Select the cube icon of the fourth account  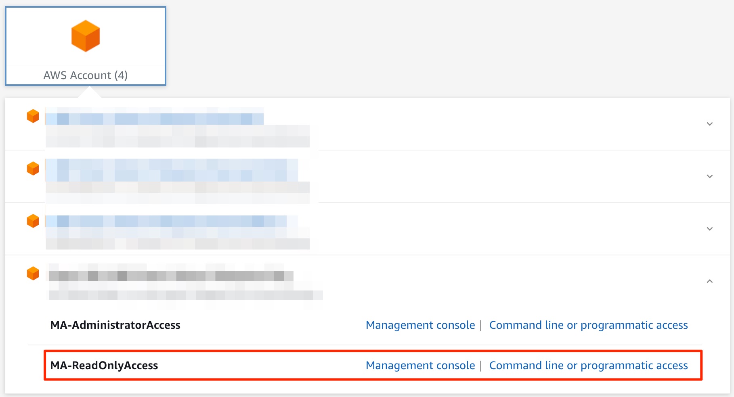click(33, 274)
